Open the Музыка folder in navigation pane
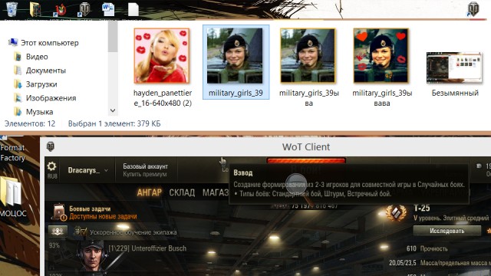 click(x=39, y=112)
